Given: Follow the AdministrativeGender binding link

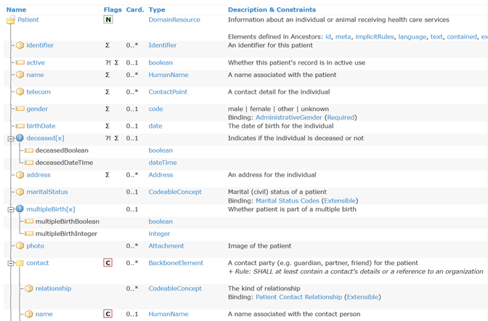Looking at the screenshot, I should 288,118.
